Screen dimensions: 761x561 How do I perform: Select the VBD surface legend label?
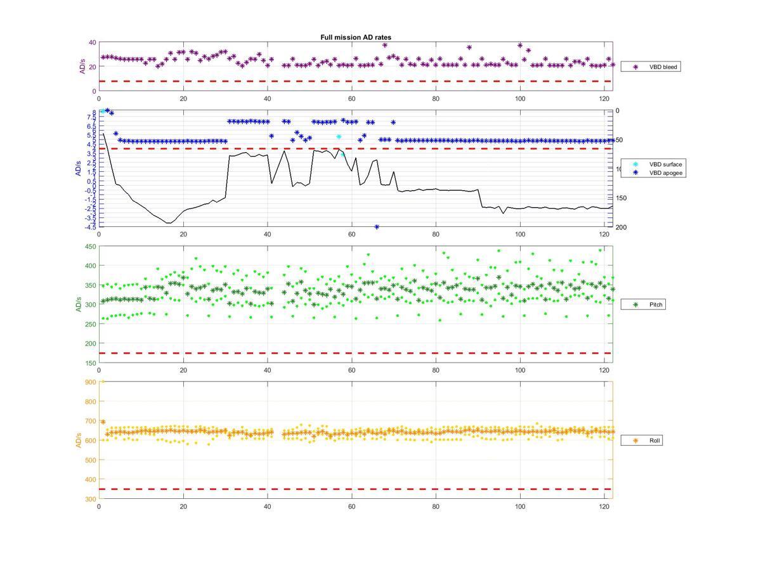665,164
